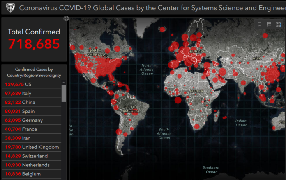Click the Total Confirmed number 718,685
Viewport: 286px width, 180px height.
point(34,44)
